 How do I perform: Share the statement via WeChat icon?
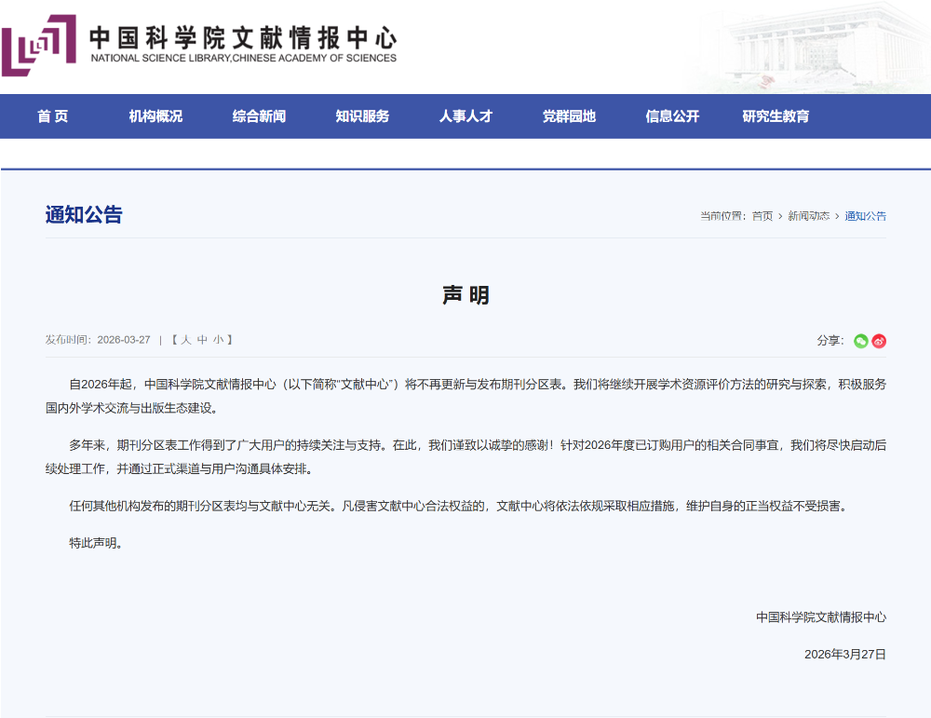[860, 341]
